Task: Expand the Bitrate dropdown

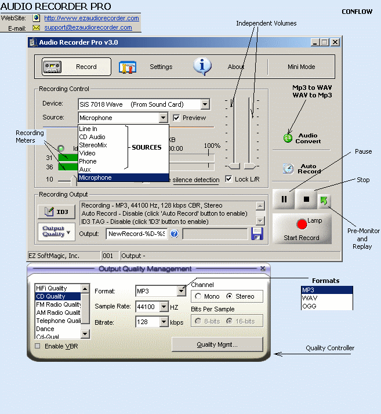Action: point(164,322)
